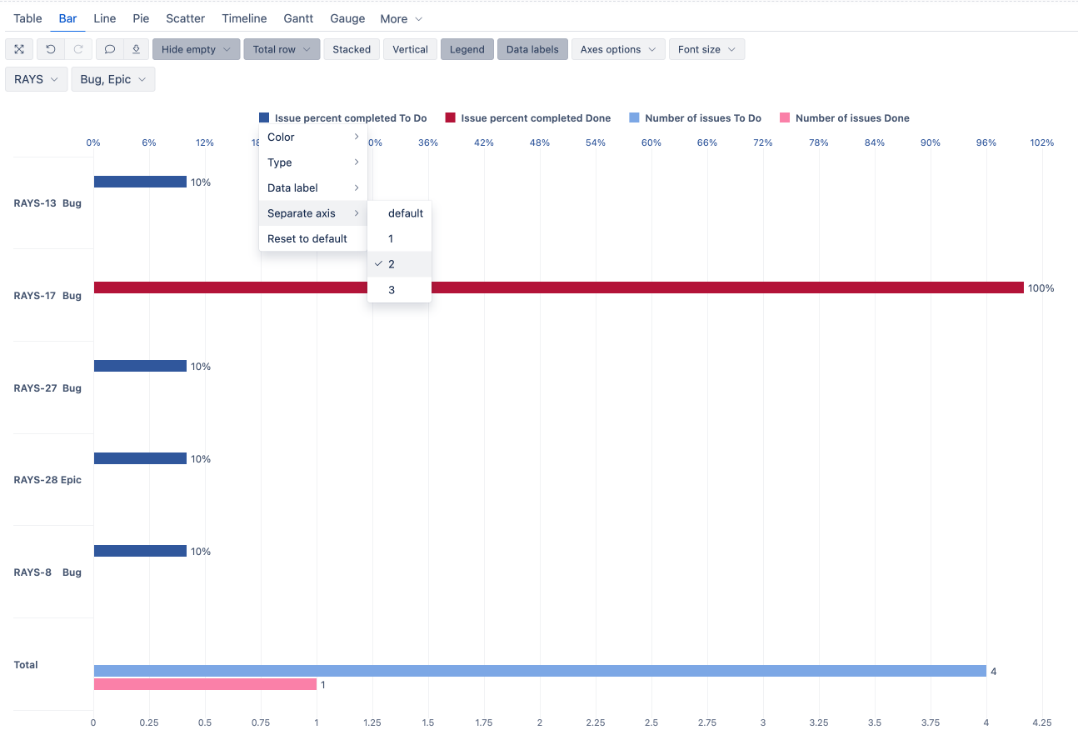Click the redo arrow icon
1078x750 pixels.
[78, 49]
